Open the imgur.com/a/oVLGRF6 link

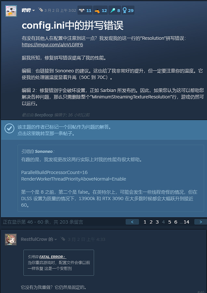(52, 45)
